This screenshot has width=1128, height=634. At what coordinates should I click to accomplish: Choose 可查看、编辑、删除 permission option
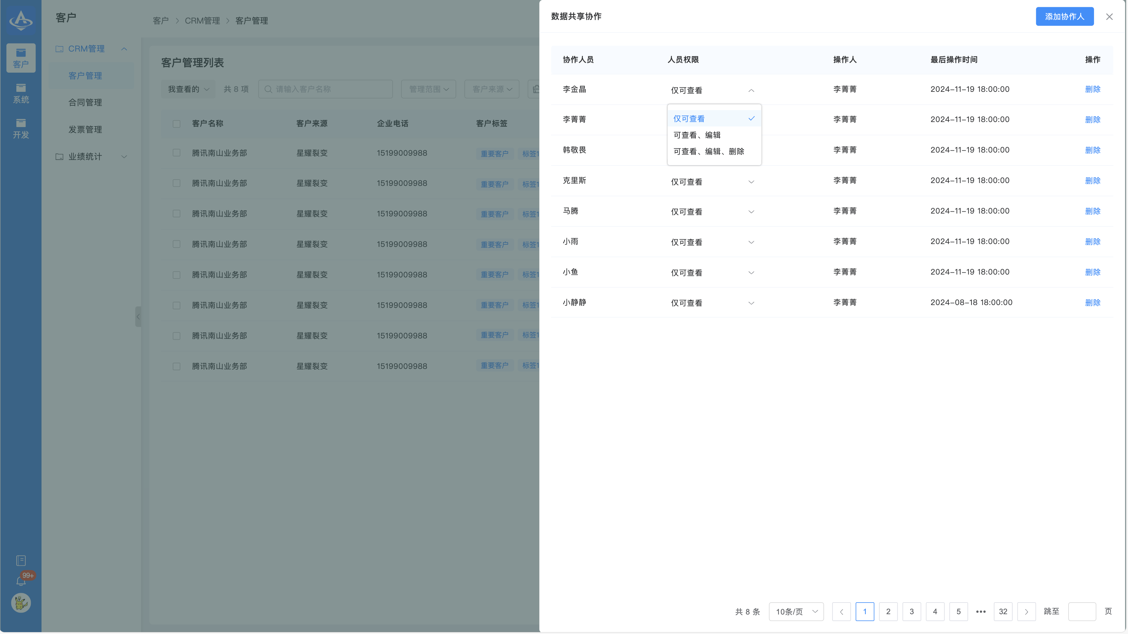709,151
